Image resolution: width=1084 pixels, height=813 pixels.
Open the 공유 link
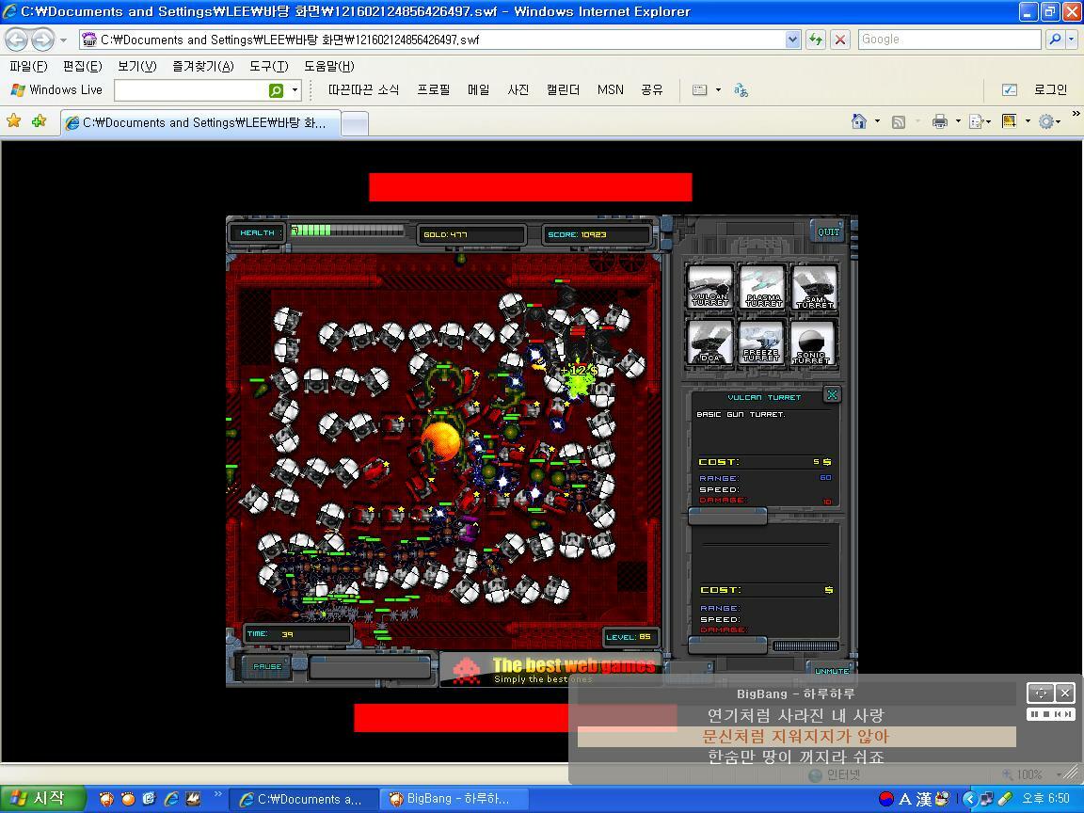pos(652,90)
